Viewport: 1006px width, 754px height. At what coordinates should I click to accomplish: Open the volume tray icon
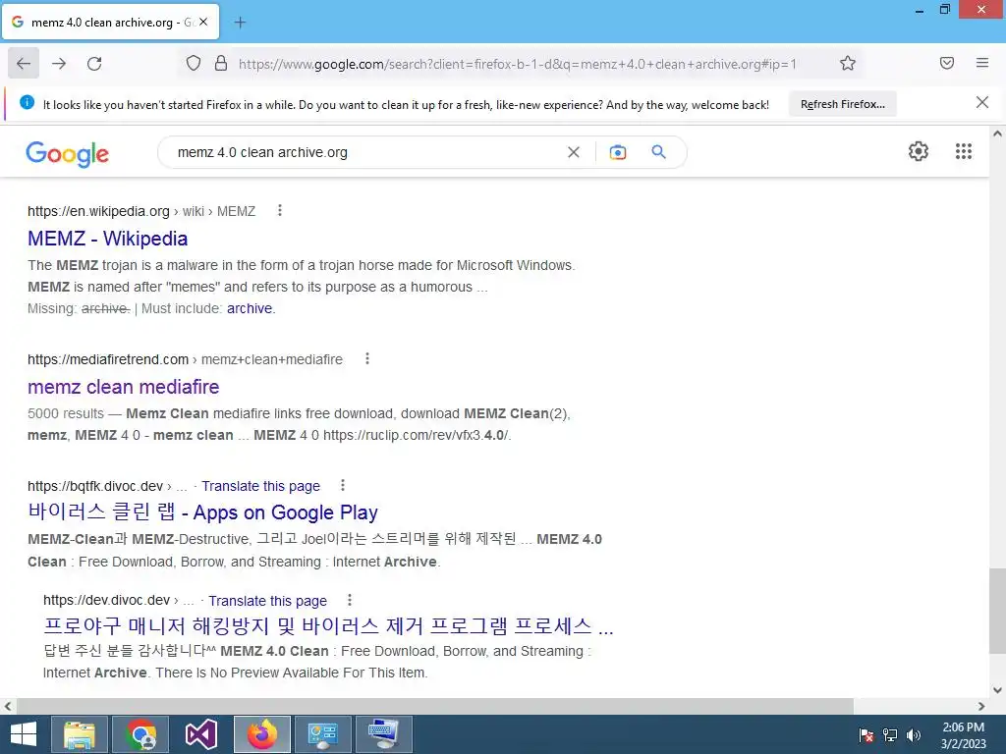pos(914,735)
